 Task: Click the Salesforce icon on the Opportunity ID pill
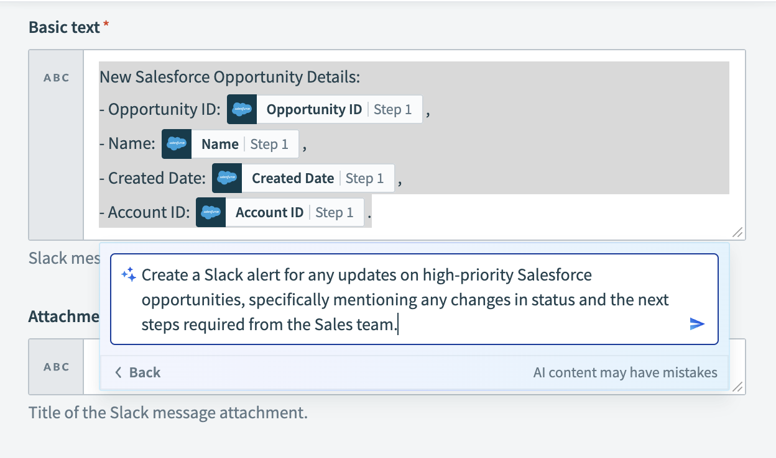click(x=241, y=109)
